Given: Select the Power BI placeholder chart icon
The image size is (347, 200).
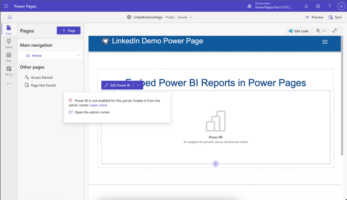Looking at the screenshot, I should pyautogui.click(x=216, y=121).
